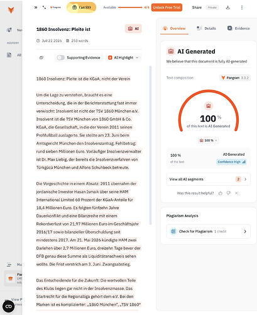The height and width of the screenshot is (315, 257).
Task: Open the AI Highlight dropdown
Action: coord(123,57)
